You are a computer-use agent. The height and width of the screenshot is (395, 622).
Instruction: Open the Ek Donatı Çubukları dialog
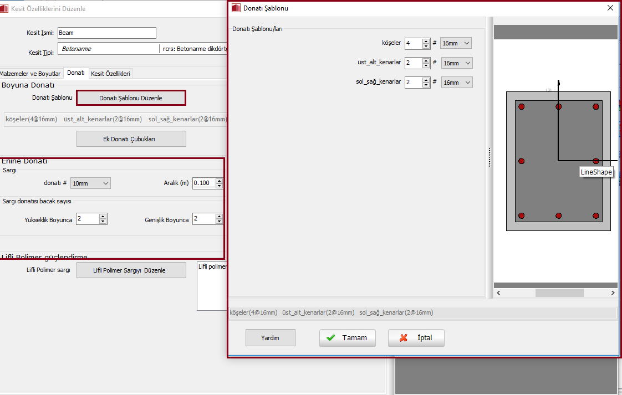131,139
